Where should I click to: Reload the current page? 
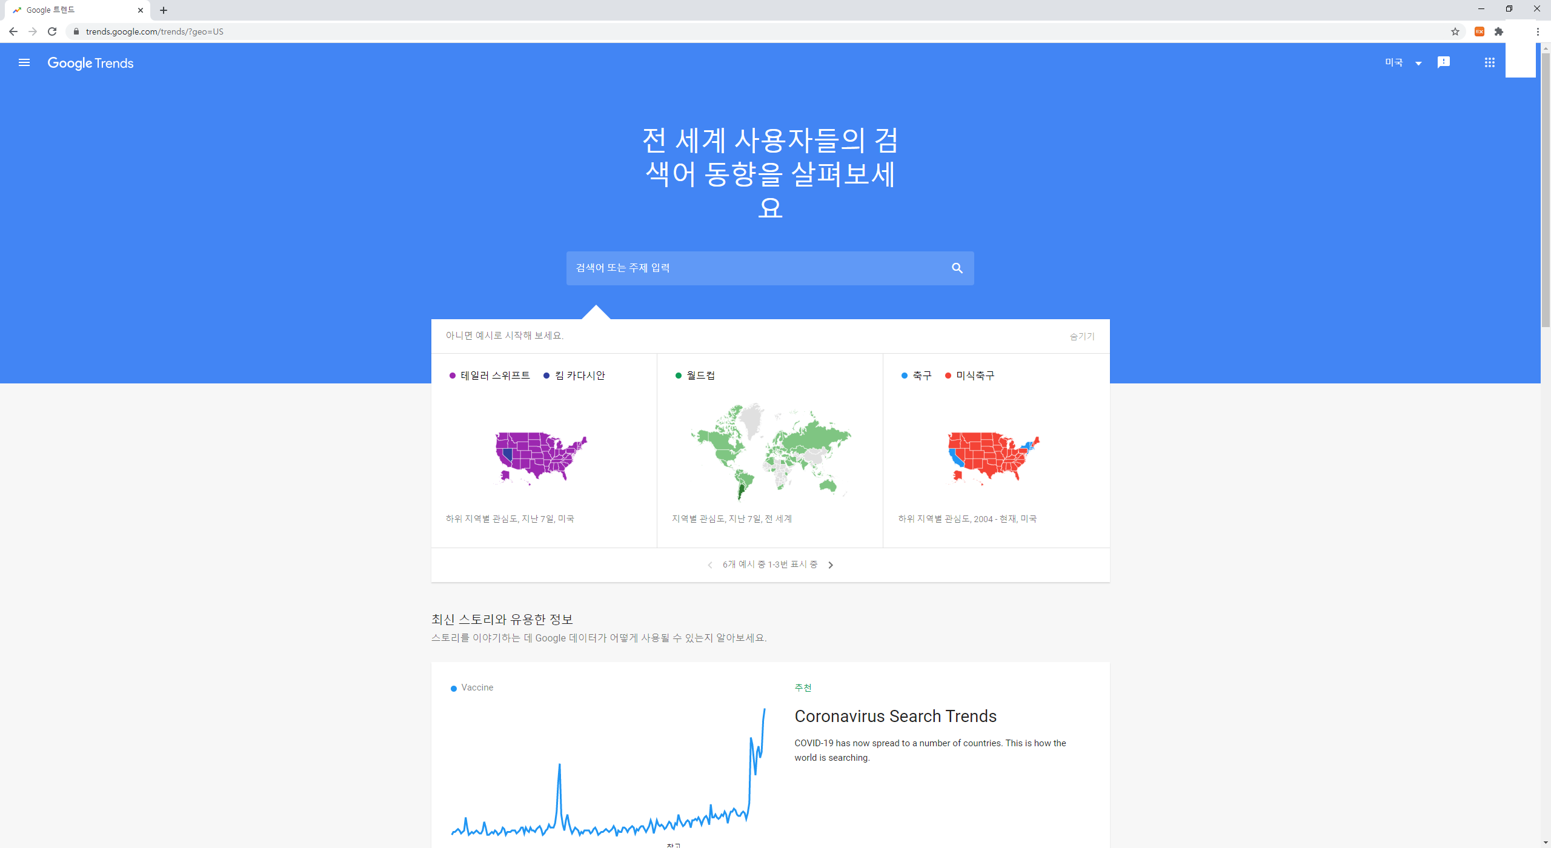click(52, 31)
